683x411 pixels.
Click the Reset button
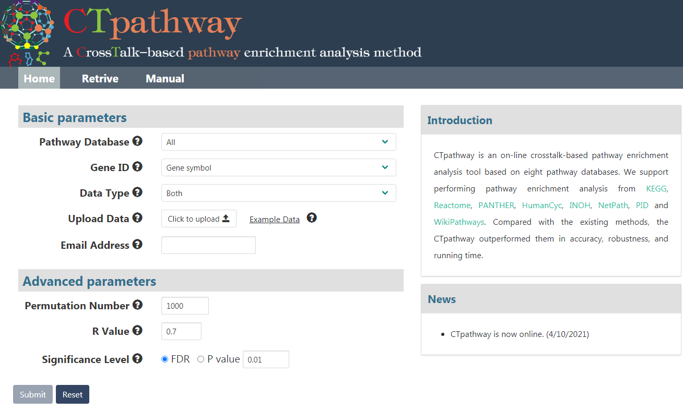coord(73,394)
